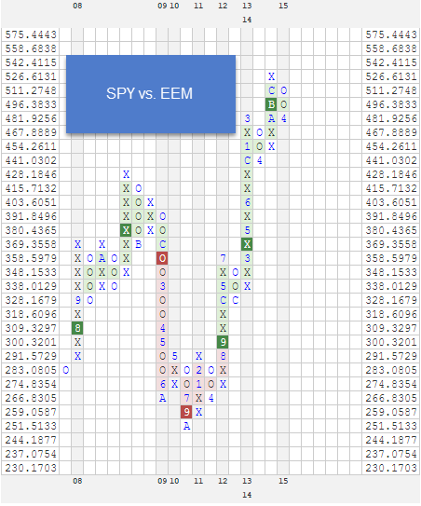
Task: Select the C marker in the 441.0302 row
Action: click(247, 160)
